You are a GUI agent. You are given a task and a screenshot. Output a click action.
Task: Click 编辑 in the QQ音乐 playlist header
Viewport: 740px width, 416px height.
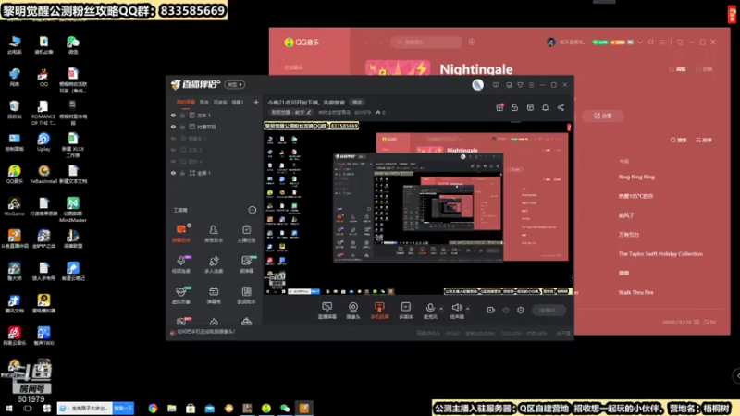678,68
